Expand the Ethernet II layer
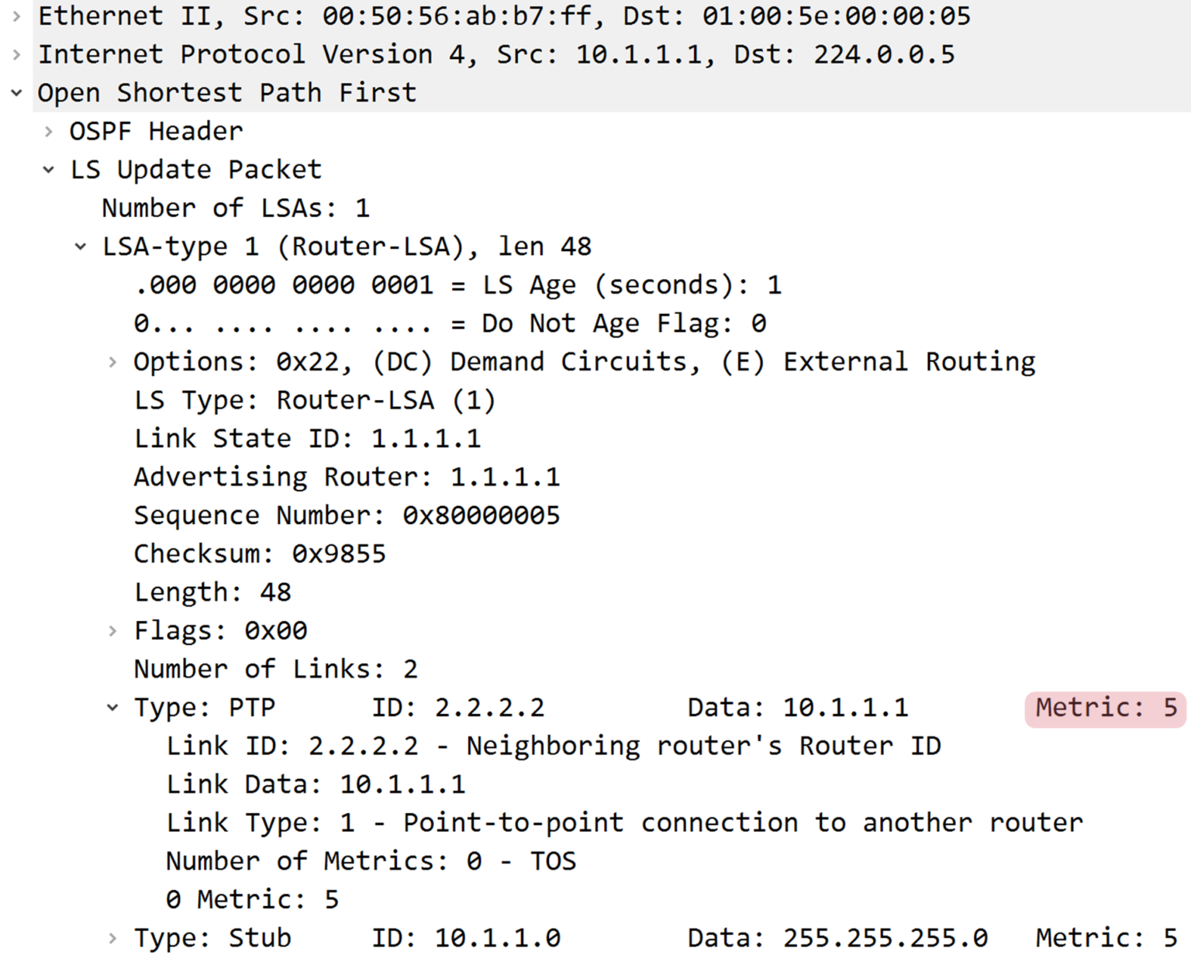Viewport: 1191px width, 962px height. [16, 16]
